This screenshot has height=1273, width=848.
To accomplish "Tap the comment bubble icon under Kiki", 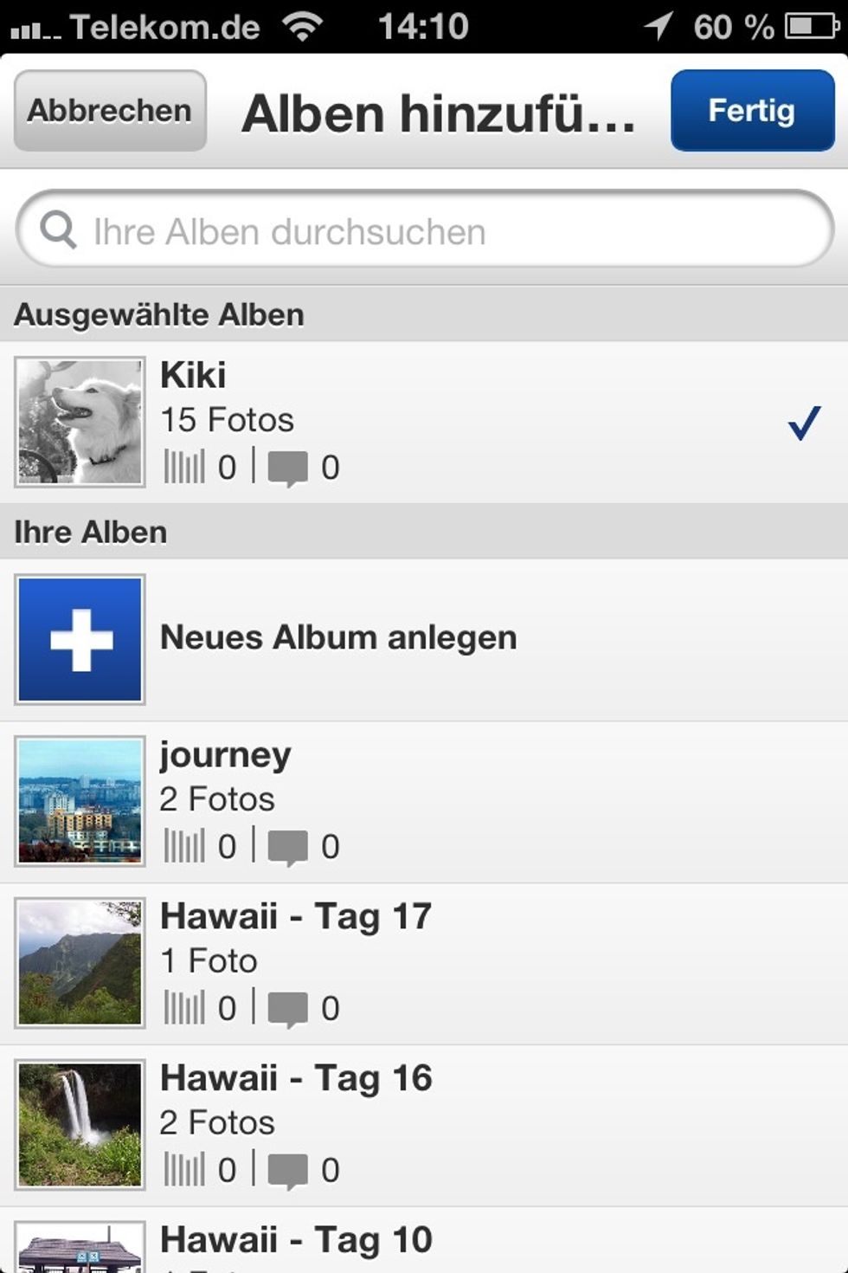I will click(287, 468).
